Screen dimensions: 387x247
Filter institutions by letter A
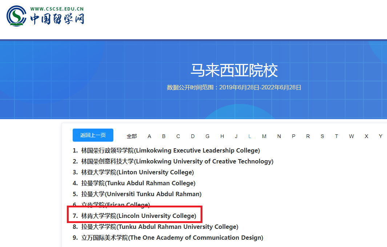pos(149,136)
